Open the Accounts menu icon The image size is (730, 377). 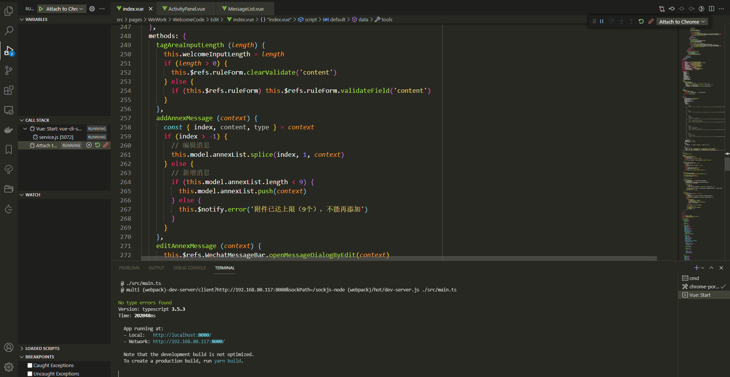(9, 347)
